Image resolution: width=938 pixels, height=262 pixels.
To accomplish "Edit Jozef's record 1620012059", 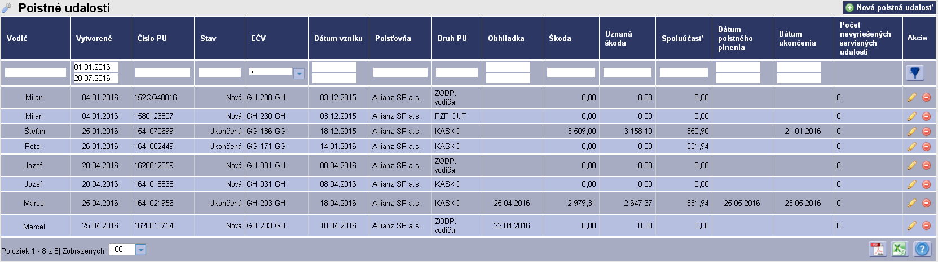I will click(911, 166).
